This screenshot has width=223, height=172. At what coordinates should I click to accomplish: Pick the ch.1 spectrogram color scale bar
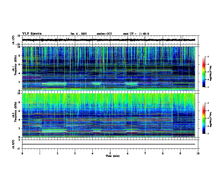[204, 72]
